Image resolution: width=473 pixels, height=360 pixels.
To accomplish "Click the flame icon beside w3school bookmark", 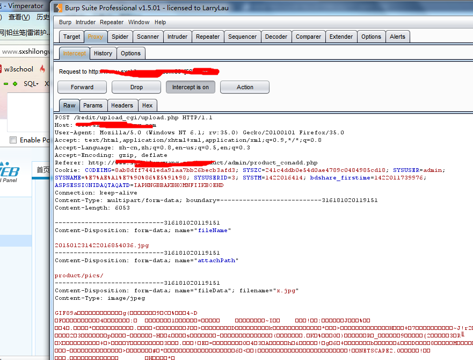I will coord(42,69).
